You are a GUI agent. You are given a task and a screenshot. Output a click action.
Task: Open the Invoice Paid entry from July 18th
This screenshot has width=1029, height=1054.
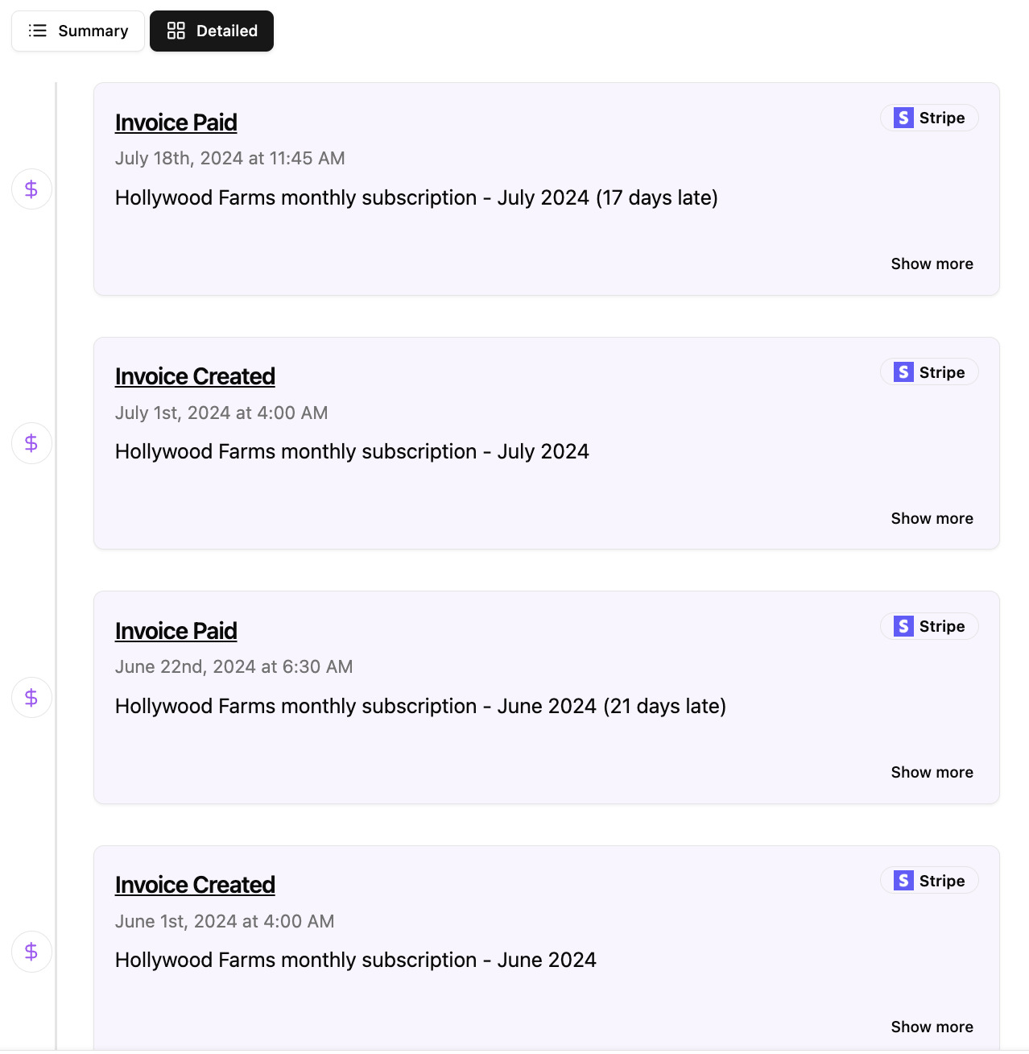pyautogui.click(x=176, y=122)
